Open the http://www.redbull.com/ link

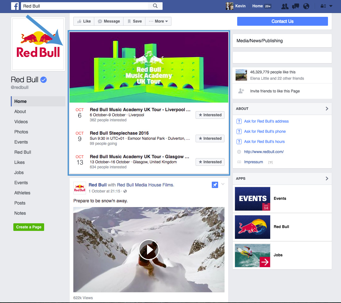(x=264, y=152)
